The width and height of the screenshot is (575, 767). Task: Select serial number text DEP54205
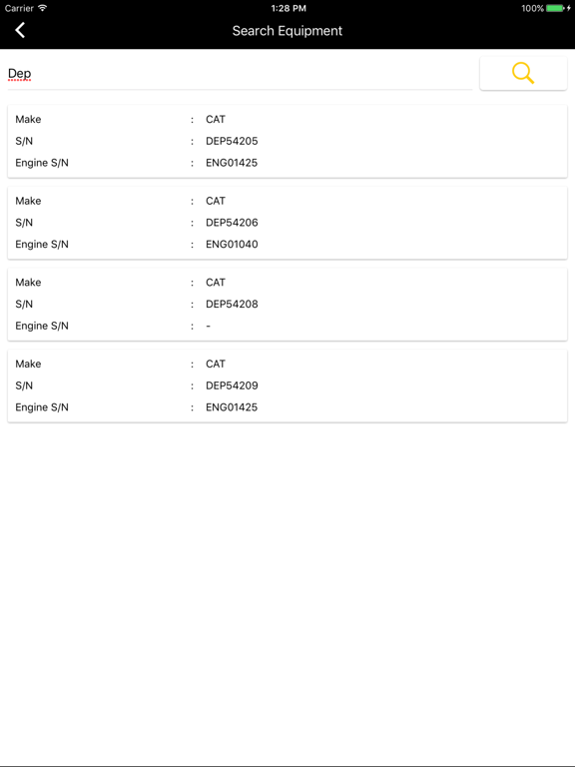click(232, 141)
